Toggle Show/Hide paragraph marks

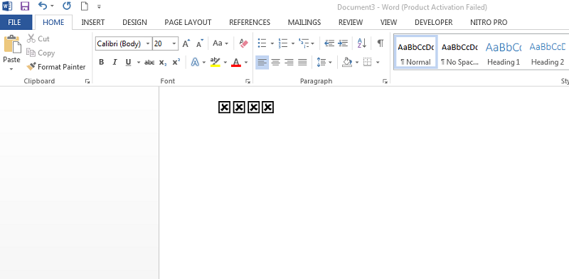pyautogui.click(x=380, y=43)
